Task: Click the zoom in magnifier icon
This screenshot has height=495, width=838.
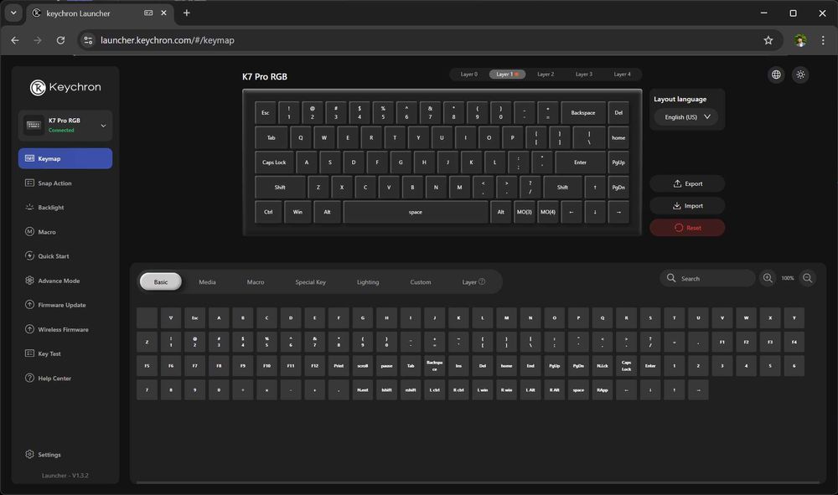Action: (768, 278)
